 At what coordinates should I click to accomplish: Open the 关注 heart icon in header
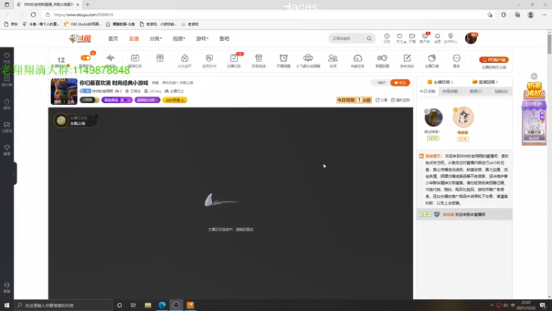[x=400, y=37]
